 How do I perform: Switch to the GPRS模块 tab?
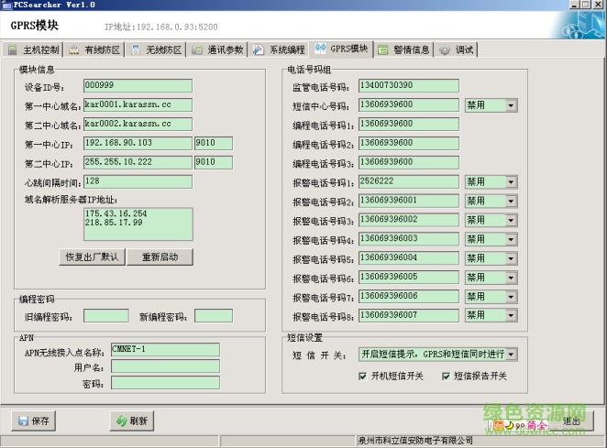(x=341, y=49)
